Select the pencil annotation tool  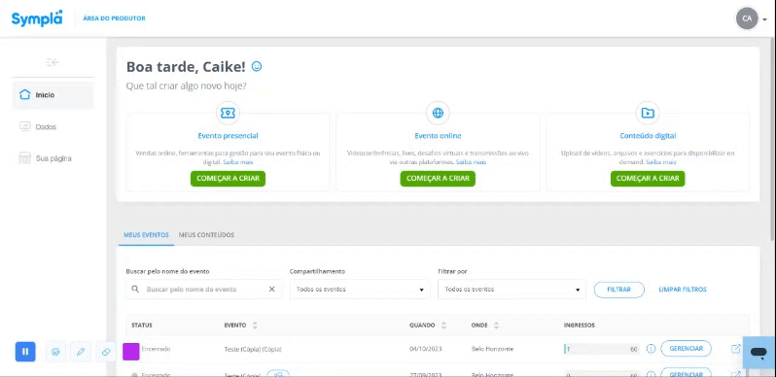point(81,352)
